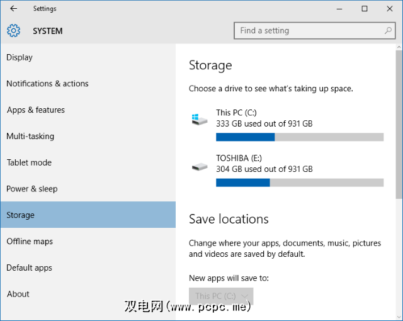Minimize the Settings window
Viewport: 403px width, 321px height.
tap(336, 9)
